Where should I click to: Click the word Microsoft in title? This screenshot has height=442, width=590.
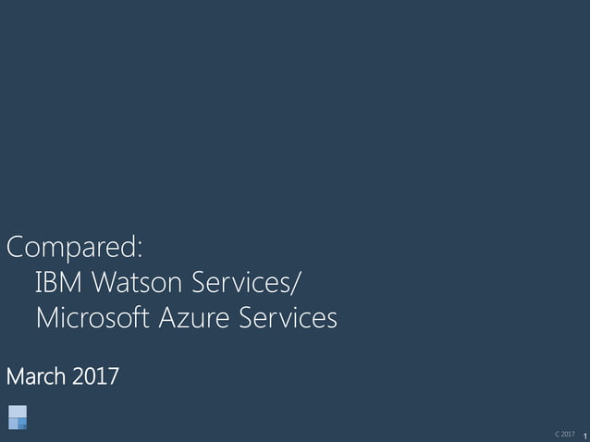94,318
